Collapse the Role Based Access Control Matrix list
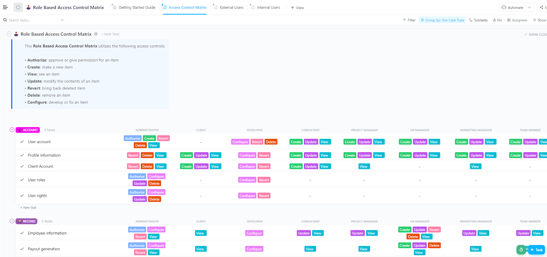The height and width of the screenshot is (257, 547). click(x=9, y=34)
